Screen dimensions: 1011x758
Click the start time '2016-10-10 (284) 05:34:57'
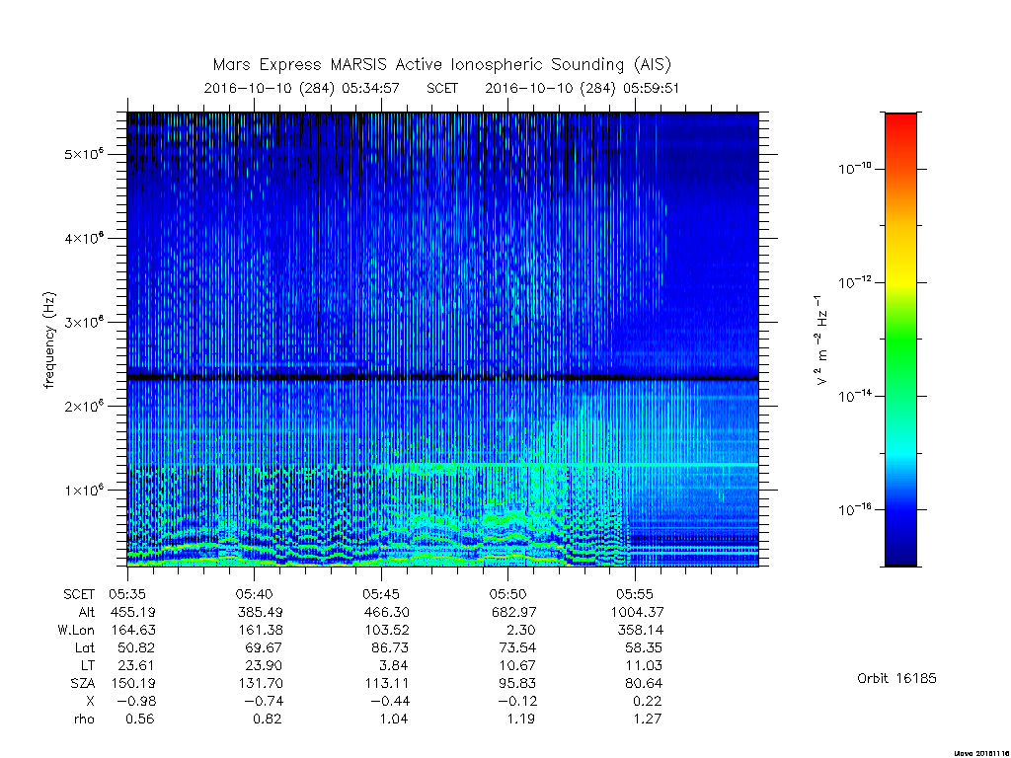click(302, 88)
